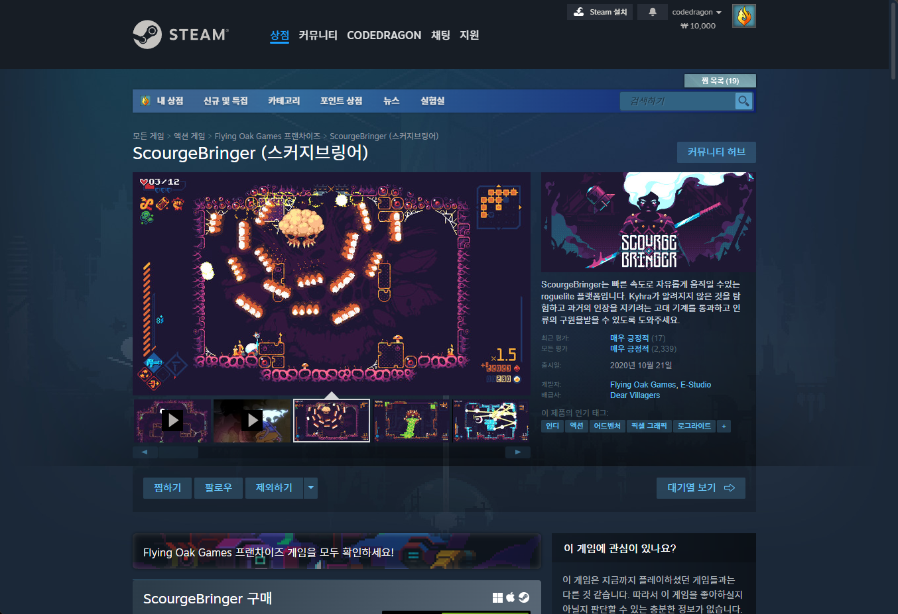Click the 모든 게임 breadcrumb link
Image resolution: width=898 pixels, height=614 pixels.
[x=149, y=136]
